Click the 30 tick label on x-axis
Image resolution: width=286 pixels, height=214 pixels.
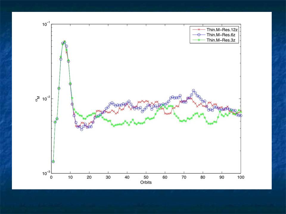tap(108, 177)
